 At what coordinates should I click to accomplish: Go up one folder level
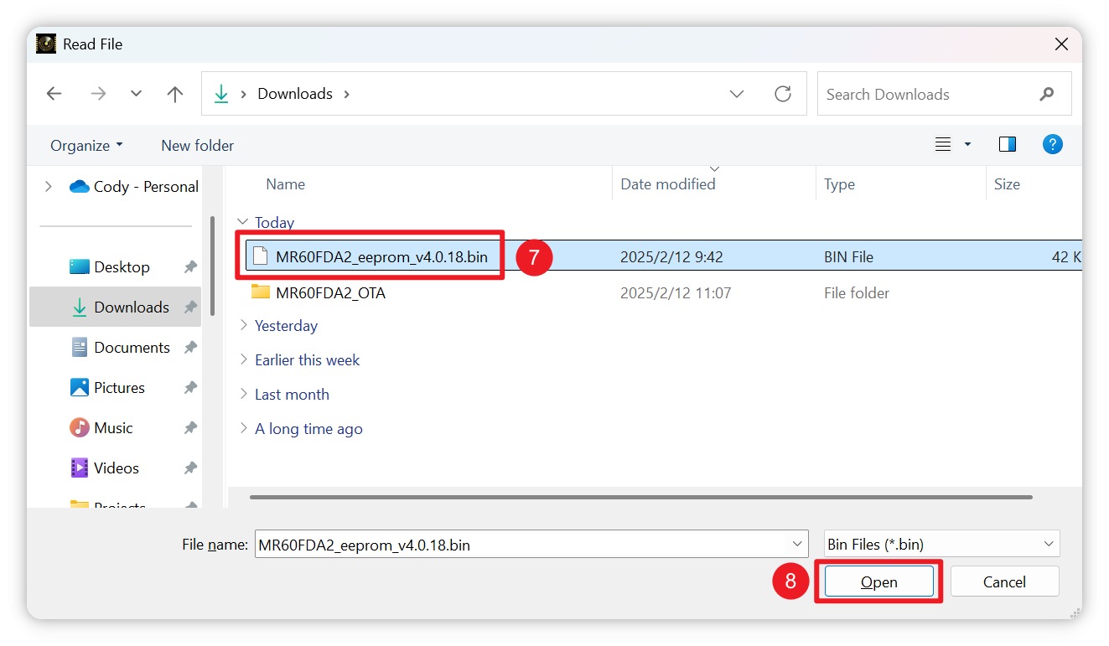[x=174, y=94]
